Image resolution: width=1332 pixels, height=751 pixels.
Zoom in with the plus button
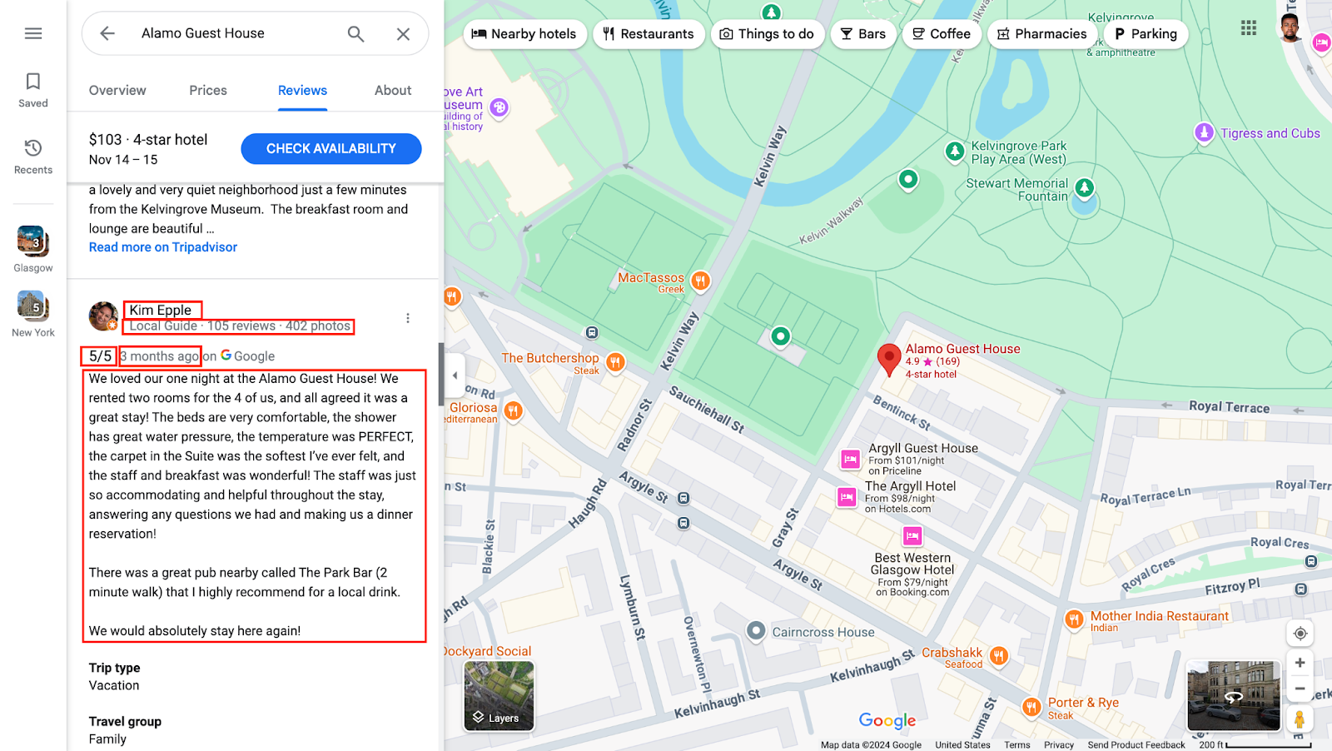(x=1300, y=663)
